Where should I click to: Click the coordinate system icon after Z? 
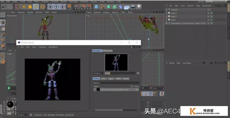69,7
